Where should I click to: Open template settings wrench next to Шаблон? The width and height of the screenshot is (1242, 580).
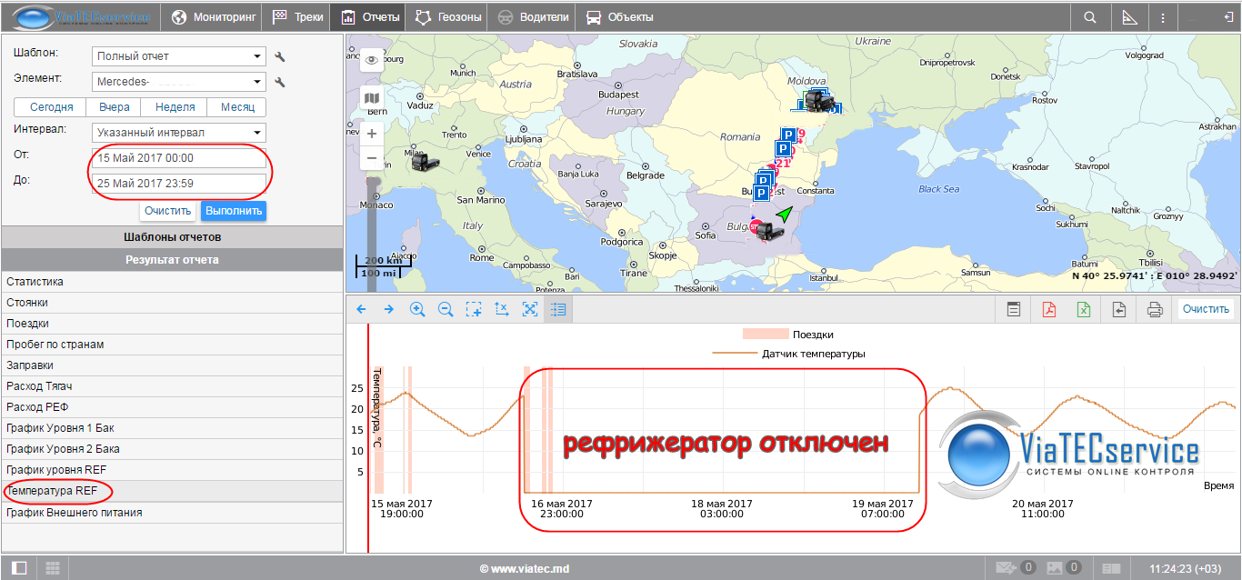[x=280, y=56]
